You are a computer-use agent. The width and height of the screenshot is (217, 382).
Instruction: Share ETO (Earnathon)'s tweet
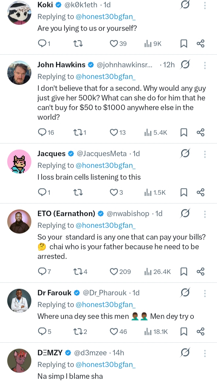pos(201,272)
